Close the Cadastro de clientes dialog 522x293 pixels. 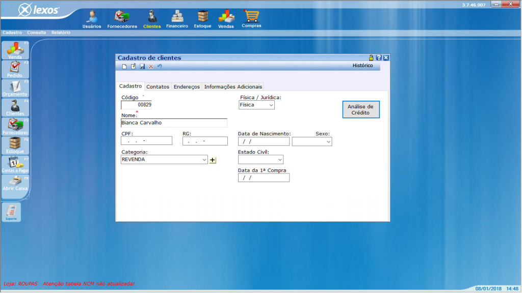tap(386, 58)
